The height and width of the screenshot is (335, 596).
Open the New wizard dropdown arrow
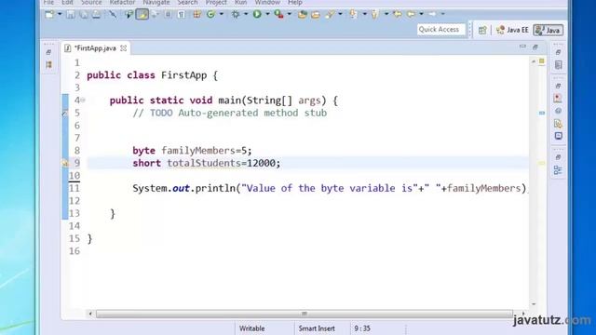(x=60, y=15)
